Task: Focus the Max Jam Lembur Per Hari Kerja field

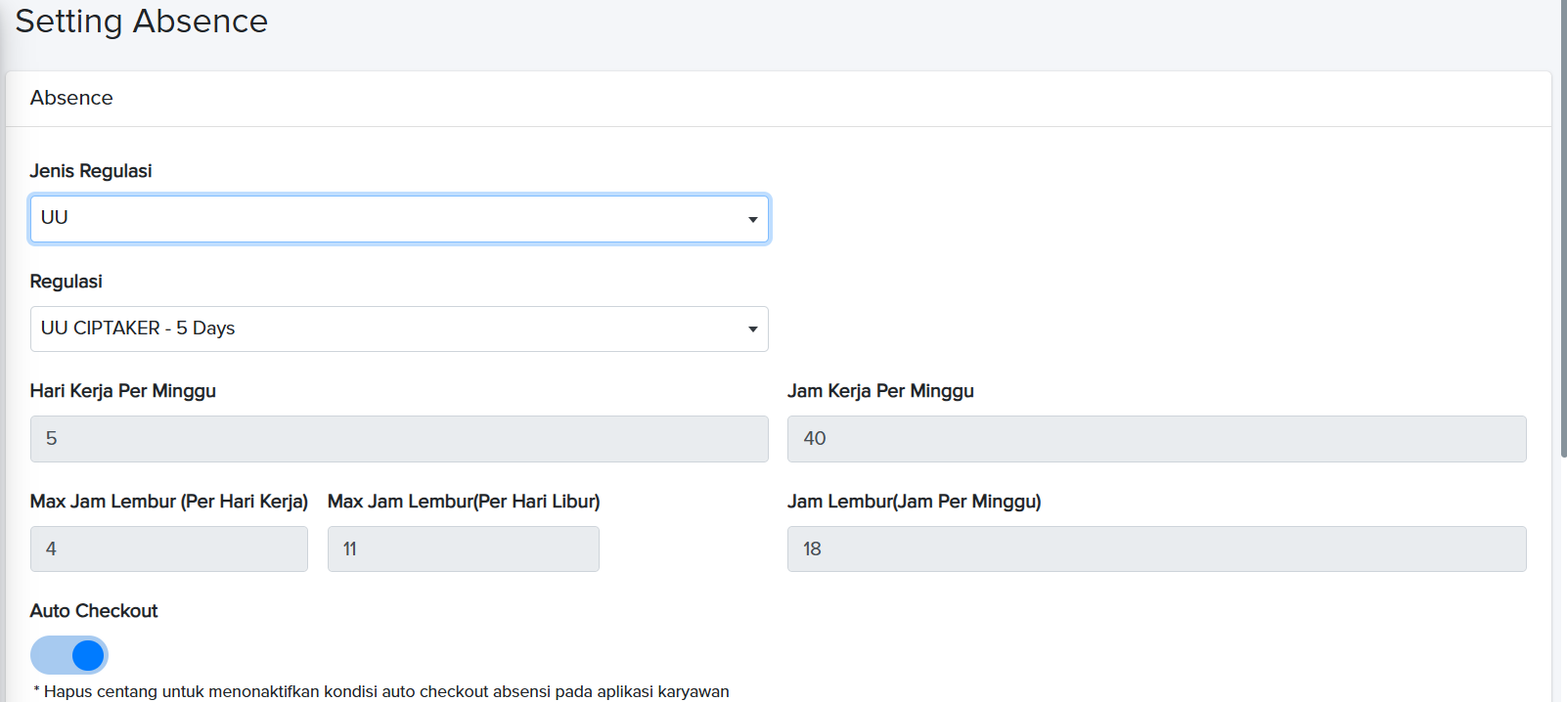Action: click(168, 549)
